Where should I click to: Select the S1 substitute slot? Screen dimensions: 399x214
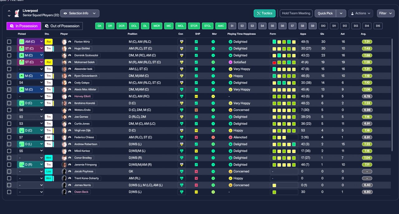point(232,26)
